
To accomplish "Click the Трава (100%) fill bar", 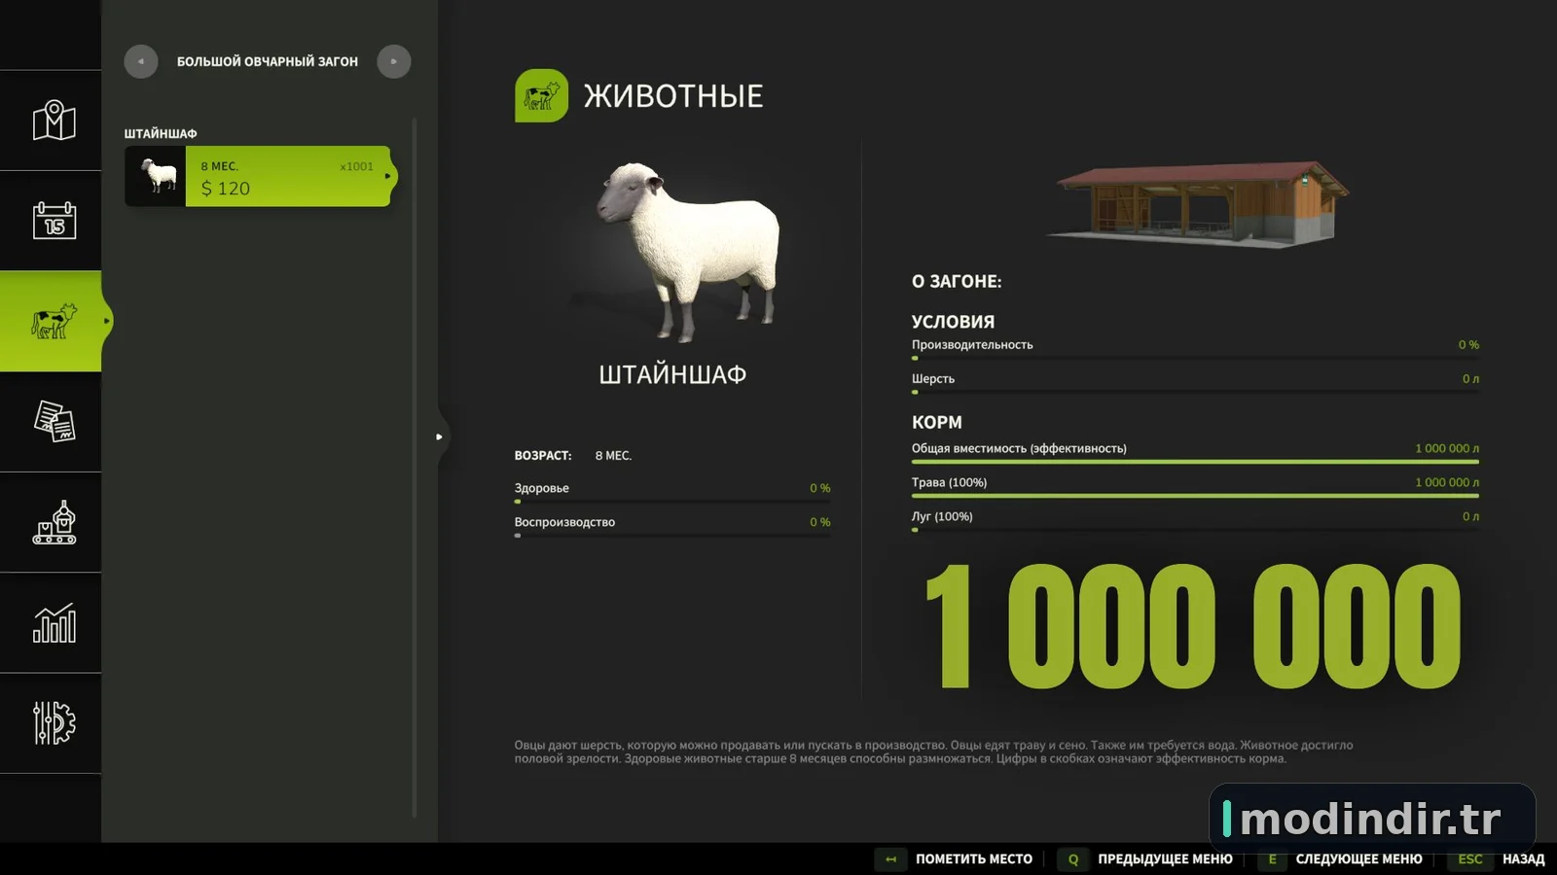I will coord(1195,496).
